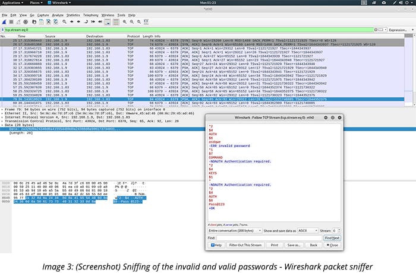Go back in packet history arrow
This screenshot has width=416, height=273.
click(72, 22)
